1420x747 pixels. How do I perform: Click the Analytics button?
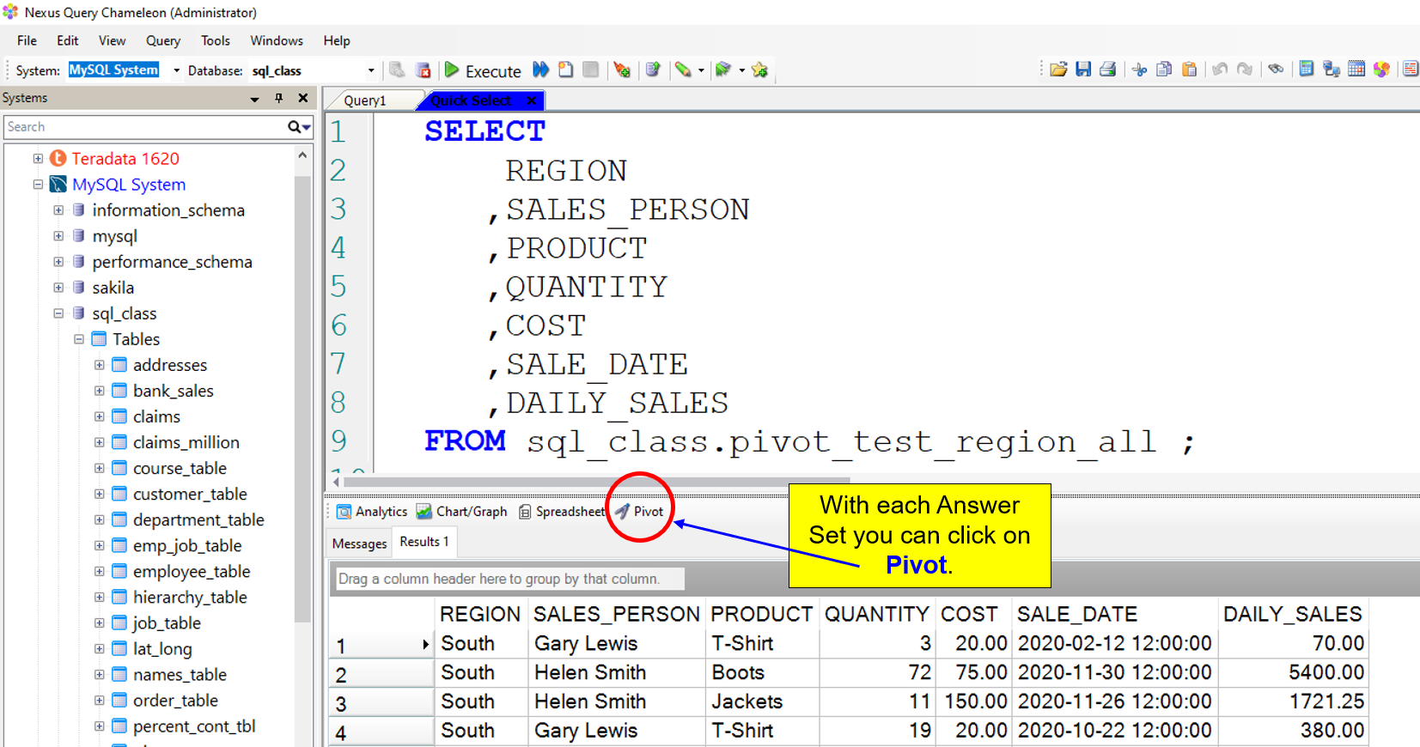tap(372, 511)
